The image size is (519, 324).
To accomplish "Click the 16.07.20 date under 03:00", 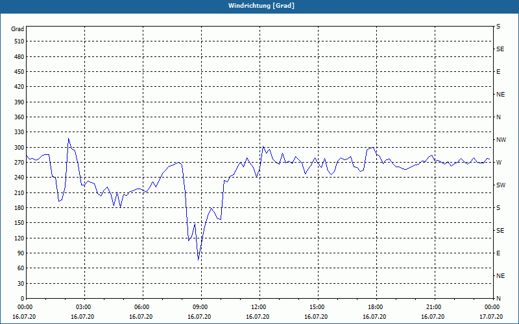I will click(x=82, y=317).
